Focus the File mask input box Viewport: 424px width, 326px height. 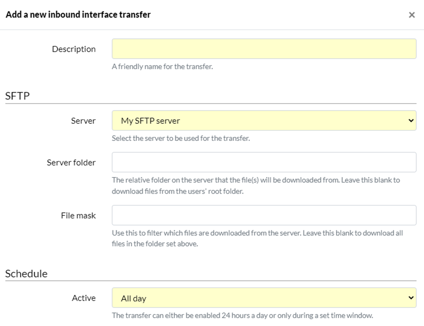coord(264,215)
